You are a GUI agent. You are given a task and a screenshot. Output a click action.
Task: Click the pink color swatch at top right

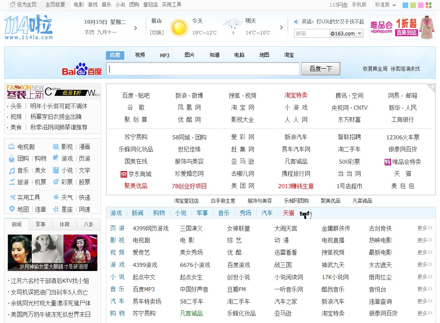click(420, 5)
